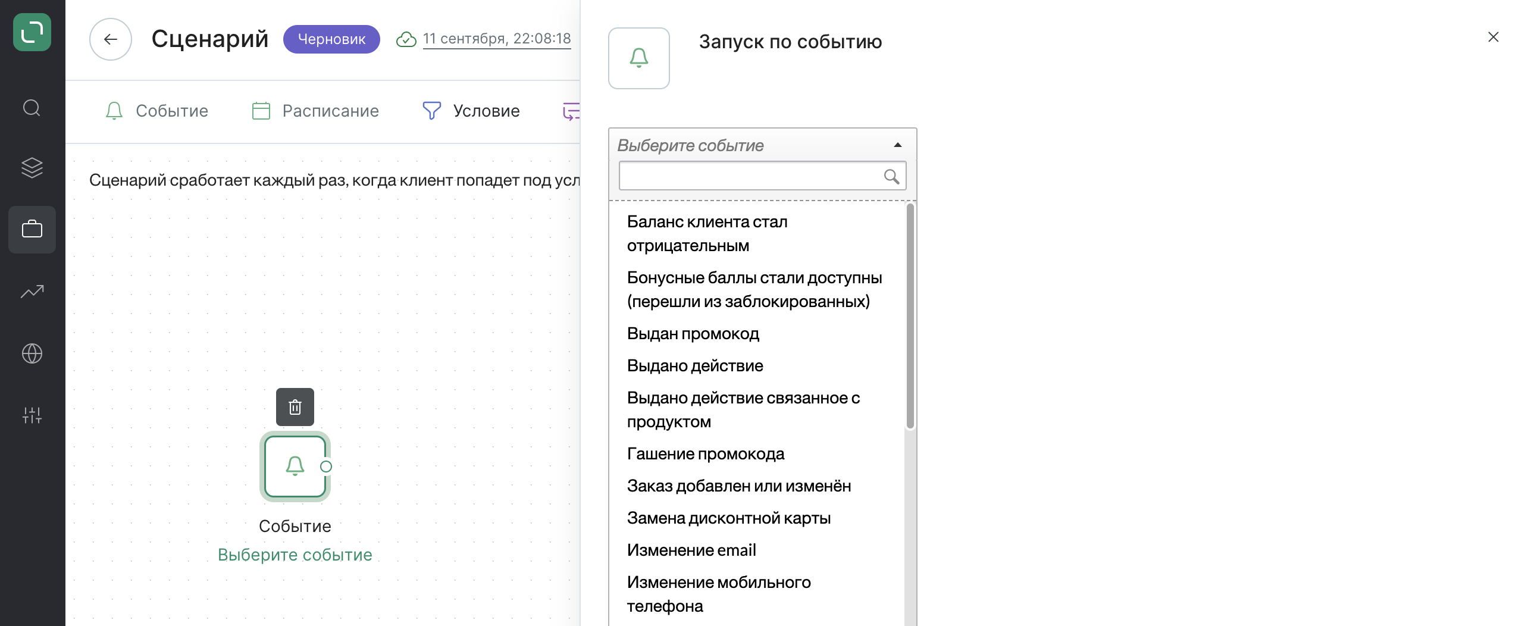1528x626 pixels.
Task: Choose Выдано действие option
Action: (x=757, y=366)
